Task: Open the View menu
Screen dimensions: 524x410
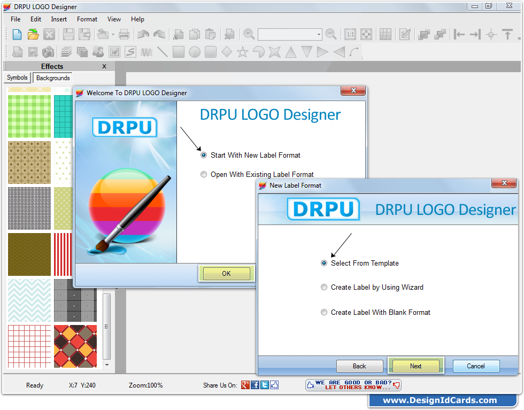Action: pos(114,19)
